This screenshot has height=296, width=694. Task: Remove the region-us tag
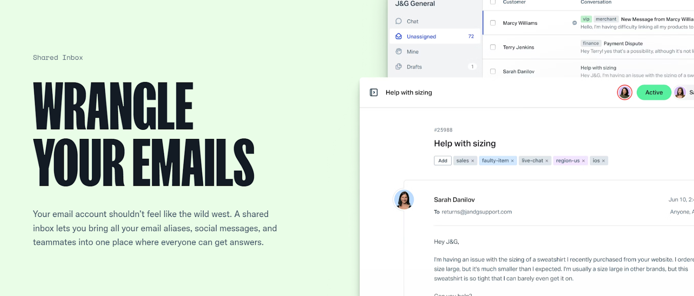(583, 161)
